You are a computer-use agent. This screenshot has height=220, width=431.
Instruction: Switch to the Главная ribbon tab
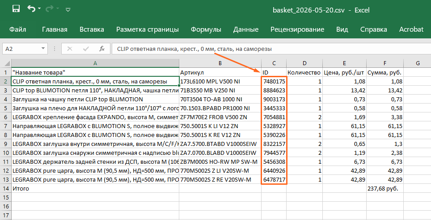pyautogui.click(x=55, y=29)
